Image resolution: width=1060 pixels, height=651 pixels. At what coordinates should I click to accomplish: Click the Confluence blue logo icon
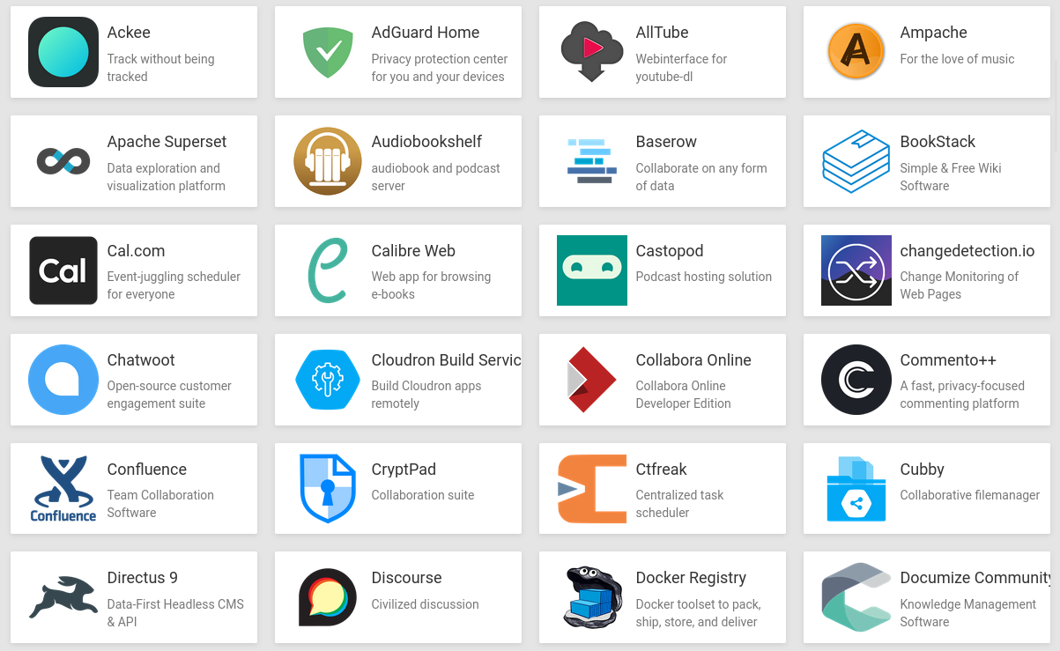pos(63,489)
